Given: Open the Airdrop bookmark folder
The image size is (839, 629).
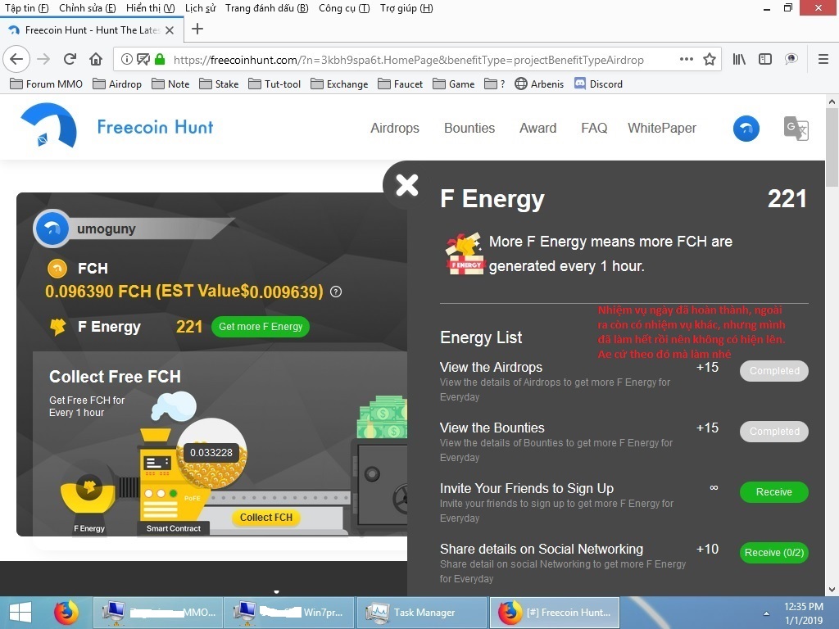Looking at the screenshot, I should [117, 84].
